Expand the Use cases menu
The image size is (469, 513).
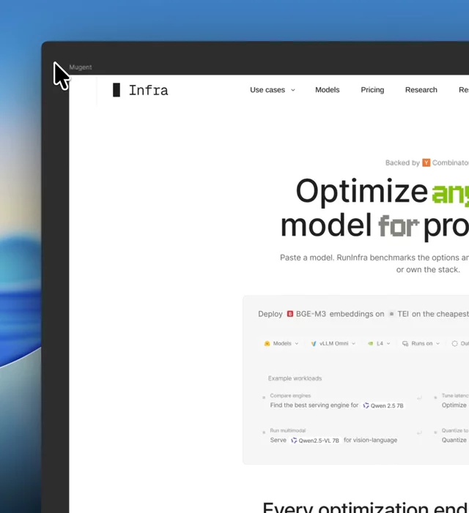[x=272, y=90]
